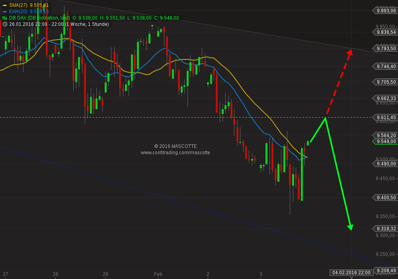Click the SMA value 9.505,81
398x279 pixels.
tap(39, 5)
